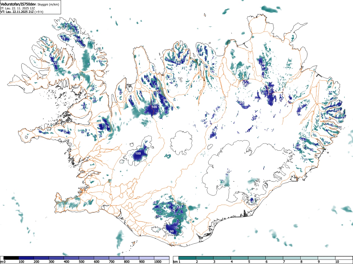Viewport: 353px width, 264px height.
Task: Click the '143' value on the southern map
Action: point(180,207)
